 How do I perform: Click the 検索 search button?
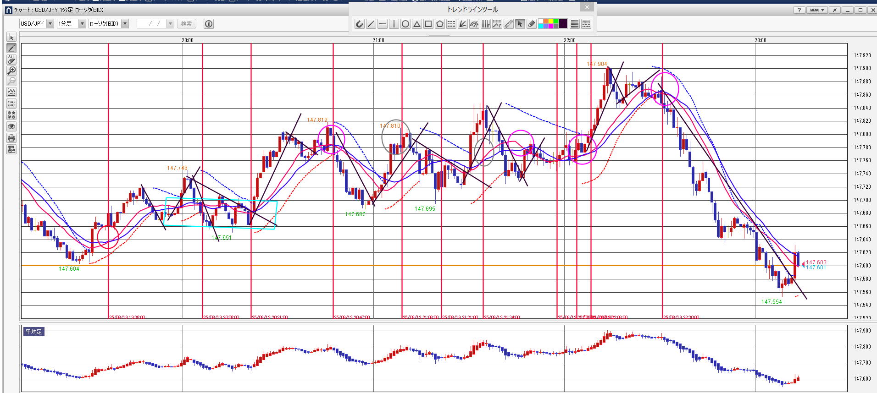click(186, 24)
